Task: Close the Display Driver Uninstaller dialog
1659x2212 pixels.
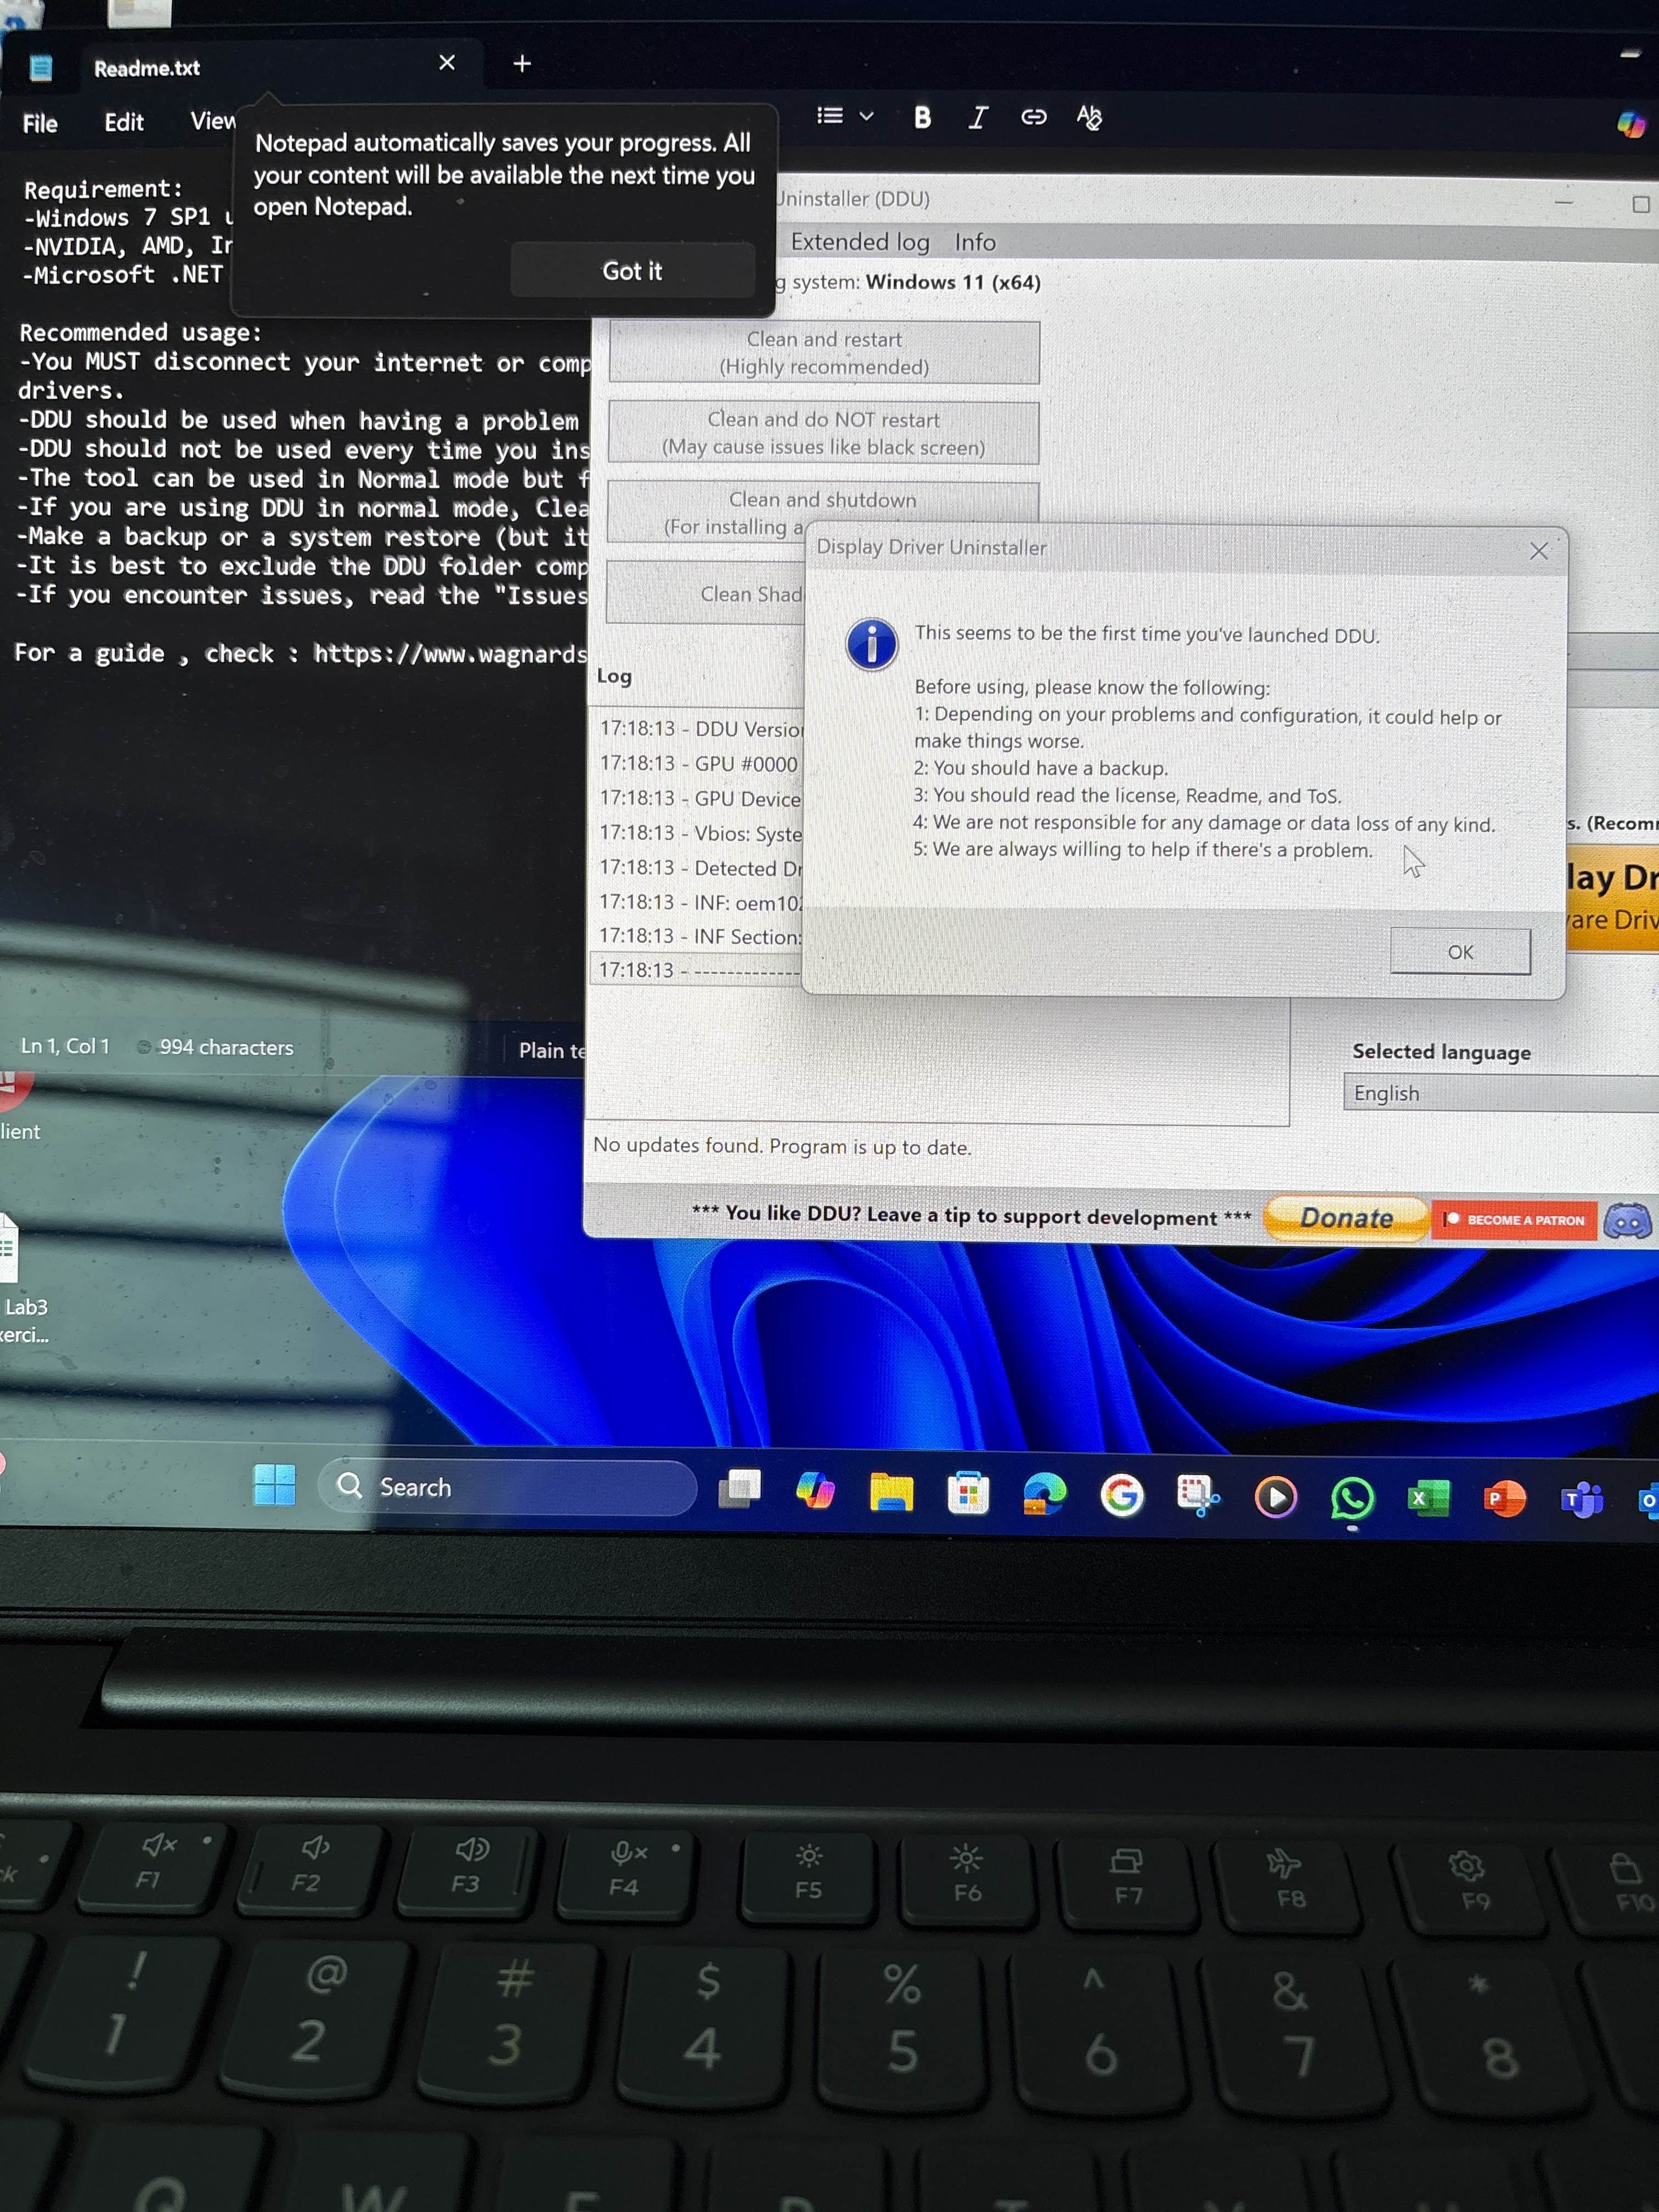Action: click(1538, 551)
